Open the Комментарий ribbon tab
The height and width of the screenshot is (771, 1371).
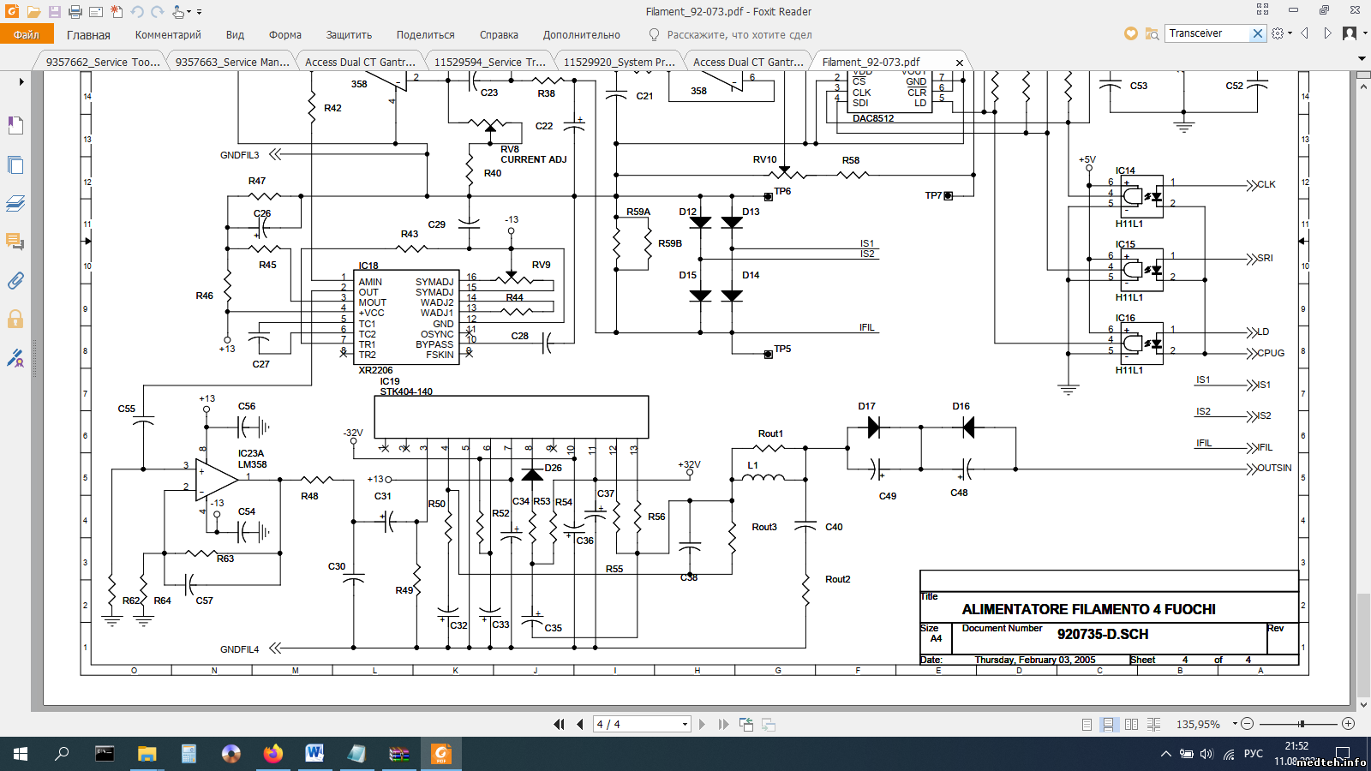[168, 35]
